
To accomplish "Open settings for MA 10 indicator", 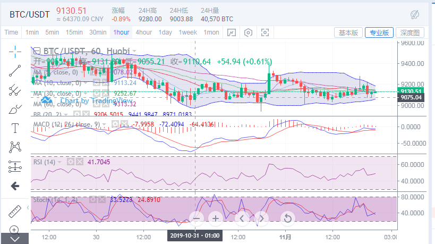I will point(96,82).
